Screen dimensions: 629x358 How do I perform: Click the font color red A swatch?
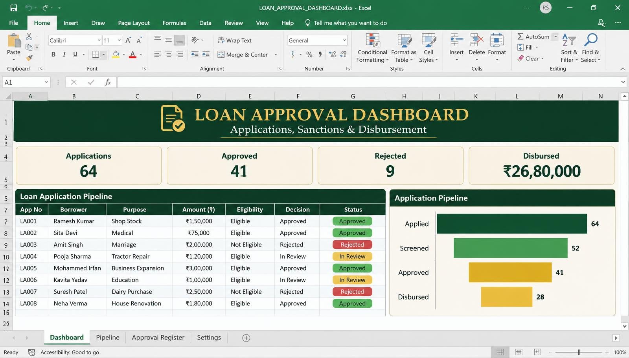point(132,55)
